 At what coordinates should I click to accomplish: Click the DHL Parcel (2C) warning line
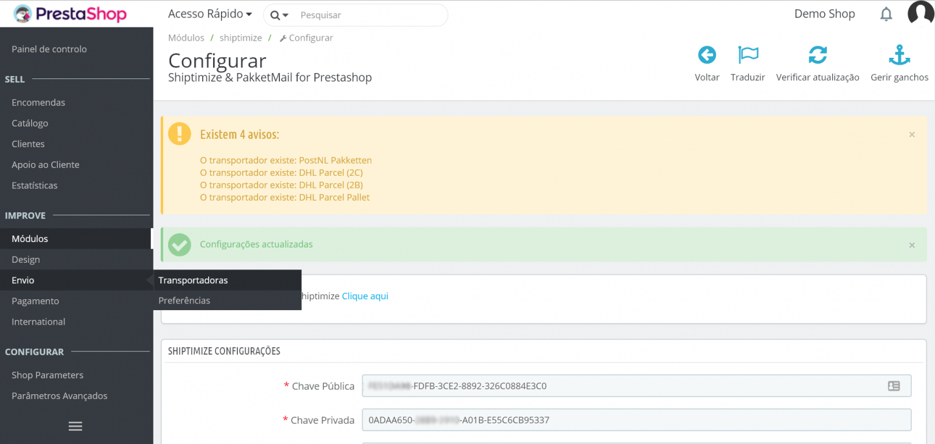[x=281, y=173]
